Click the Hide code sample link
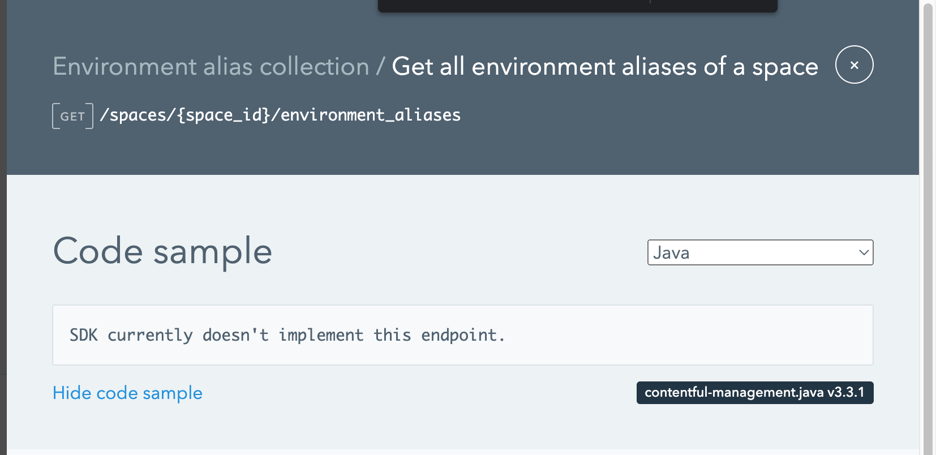Screen dimensions: 936x455 pyautogui.click(x=127, y=393)
